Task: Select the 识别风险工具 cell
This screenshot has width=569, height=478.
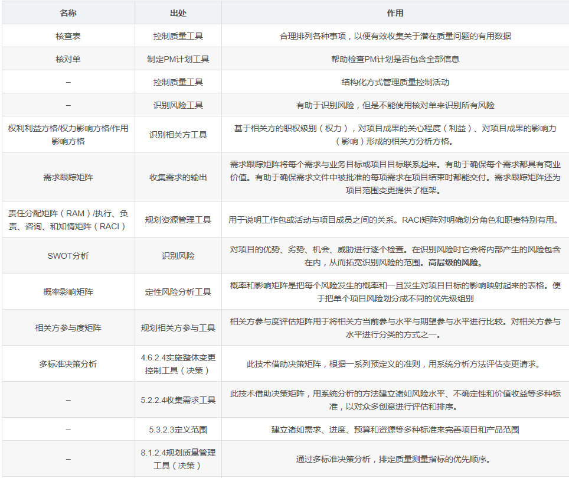Action: click(178, 105)
